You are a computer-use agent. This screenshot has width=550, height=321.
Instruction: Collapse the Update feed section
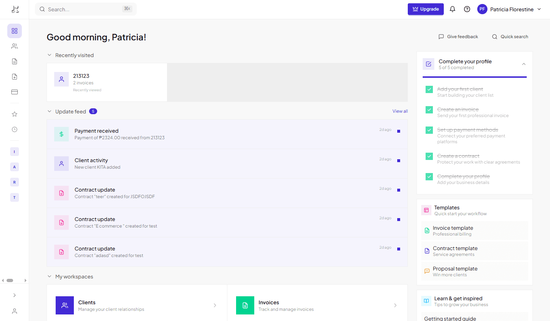point(49,111)
